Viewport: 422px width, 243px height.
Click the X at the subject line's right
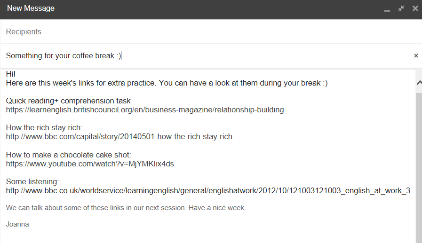pyautogui.click(x=416, y=56)
